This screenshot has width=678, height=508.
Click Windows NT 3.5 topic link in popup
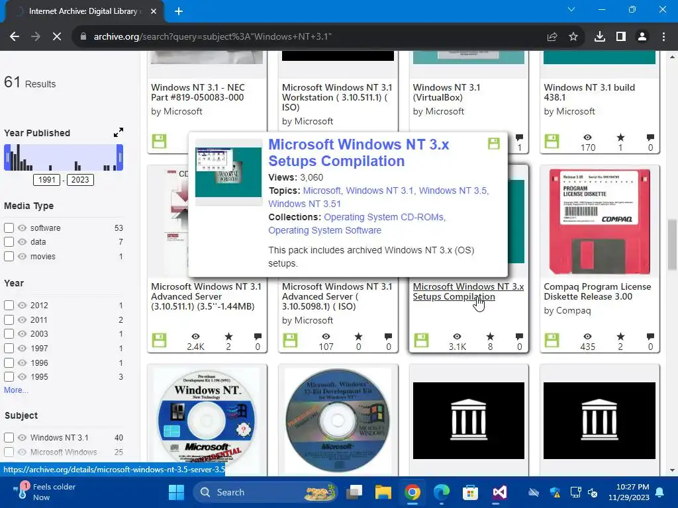coord(454,190)
